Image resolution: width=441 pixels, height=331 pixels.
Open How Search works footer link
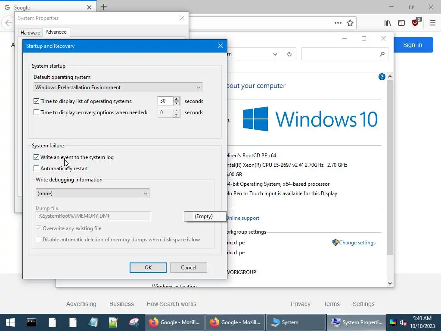171,304
